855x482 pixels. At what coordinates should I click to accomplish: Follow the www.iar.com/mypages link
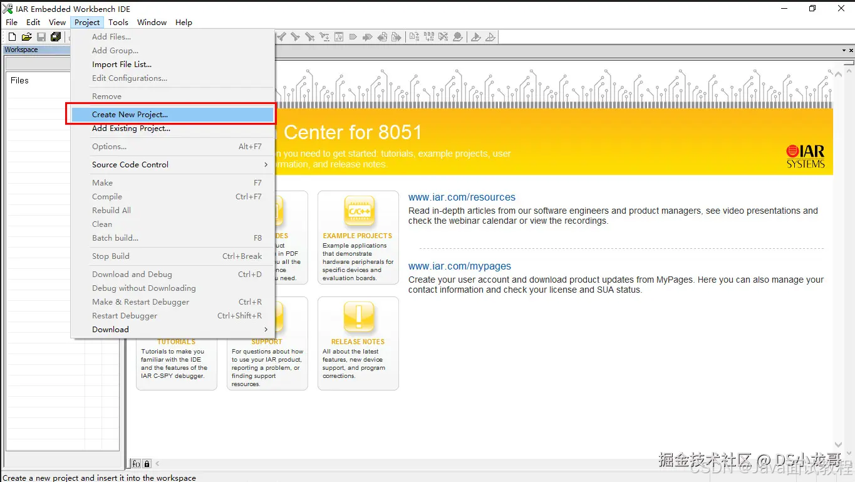[x=460, y=266]
